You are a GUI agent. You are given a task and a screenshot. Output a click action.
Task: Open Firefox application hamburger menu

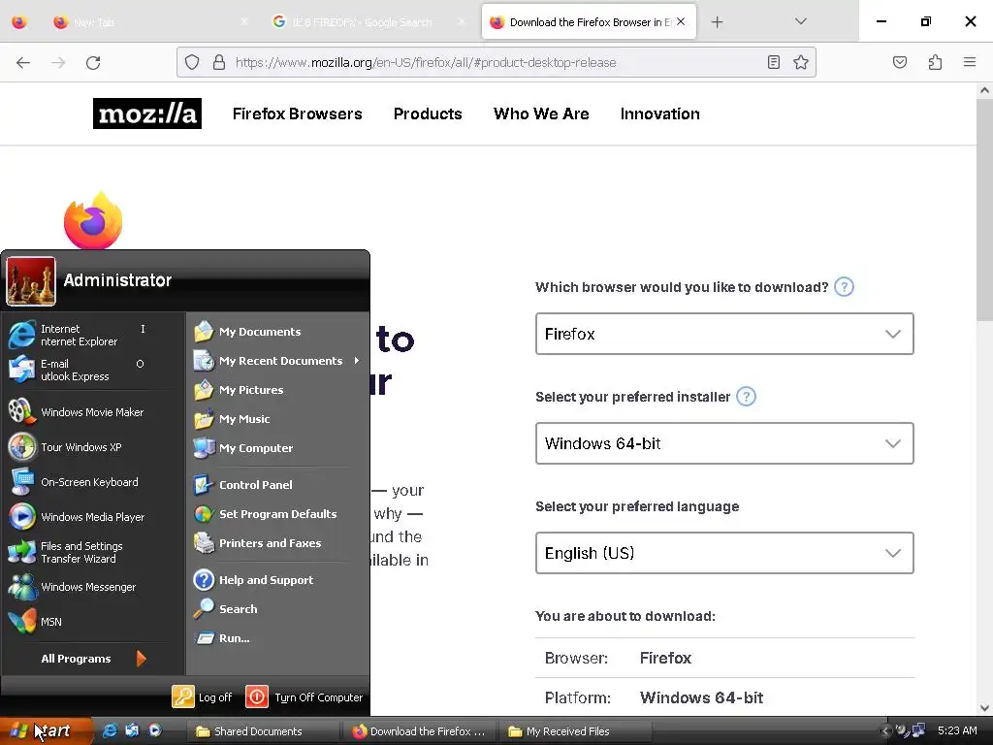click(970, 62)
